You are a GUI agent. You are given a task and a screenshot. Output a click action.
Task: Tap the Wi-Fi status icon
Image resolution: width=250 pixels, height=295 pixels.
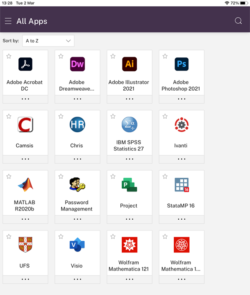[x=227, y=3]
